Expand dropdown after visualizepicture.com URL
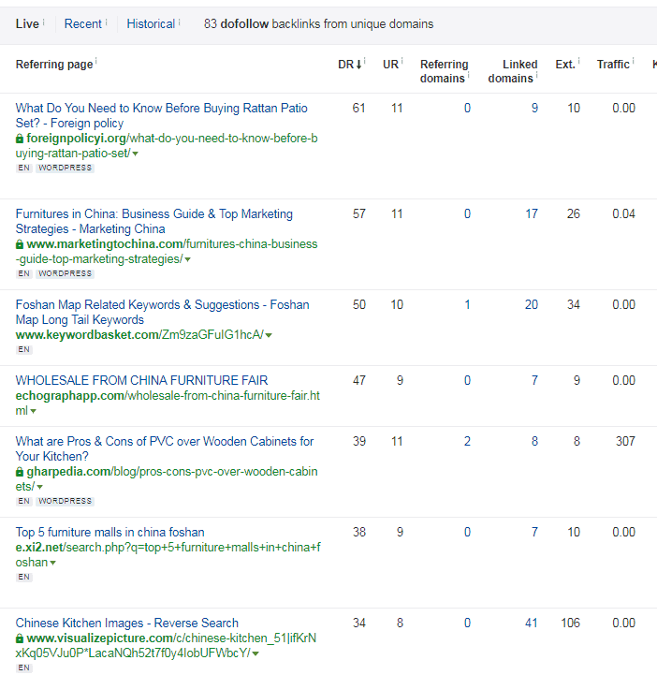 point(255,653)
